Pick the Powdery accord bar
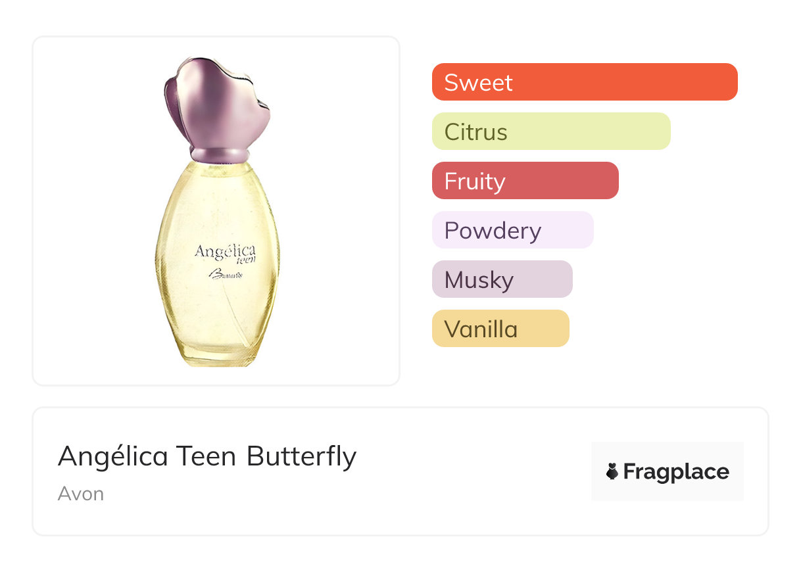 [512, 230]
